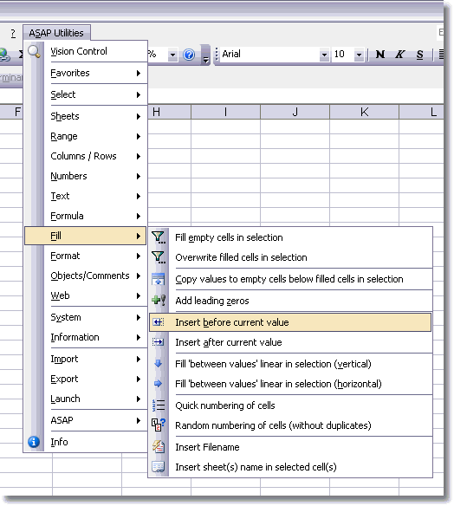Viewport: 454px width, 506px height.
Task: Open the question mark help menu
Action: coord(13,33)
